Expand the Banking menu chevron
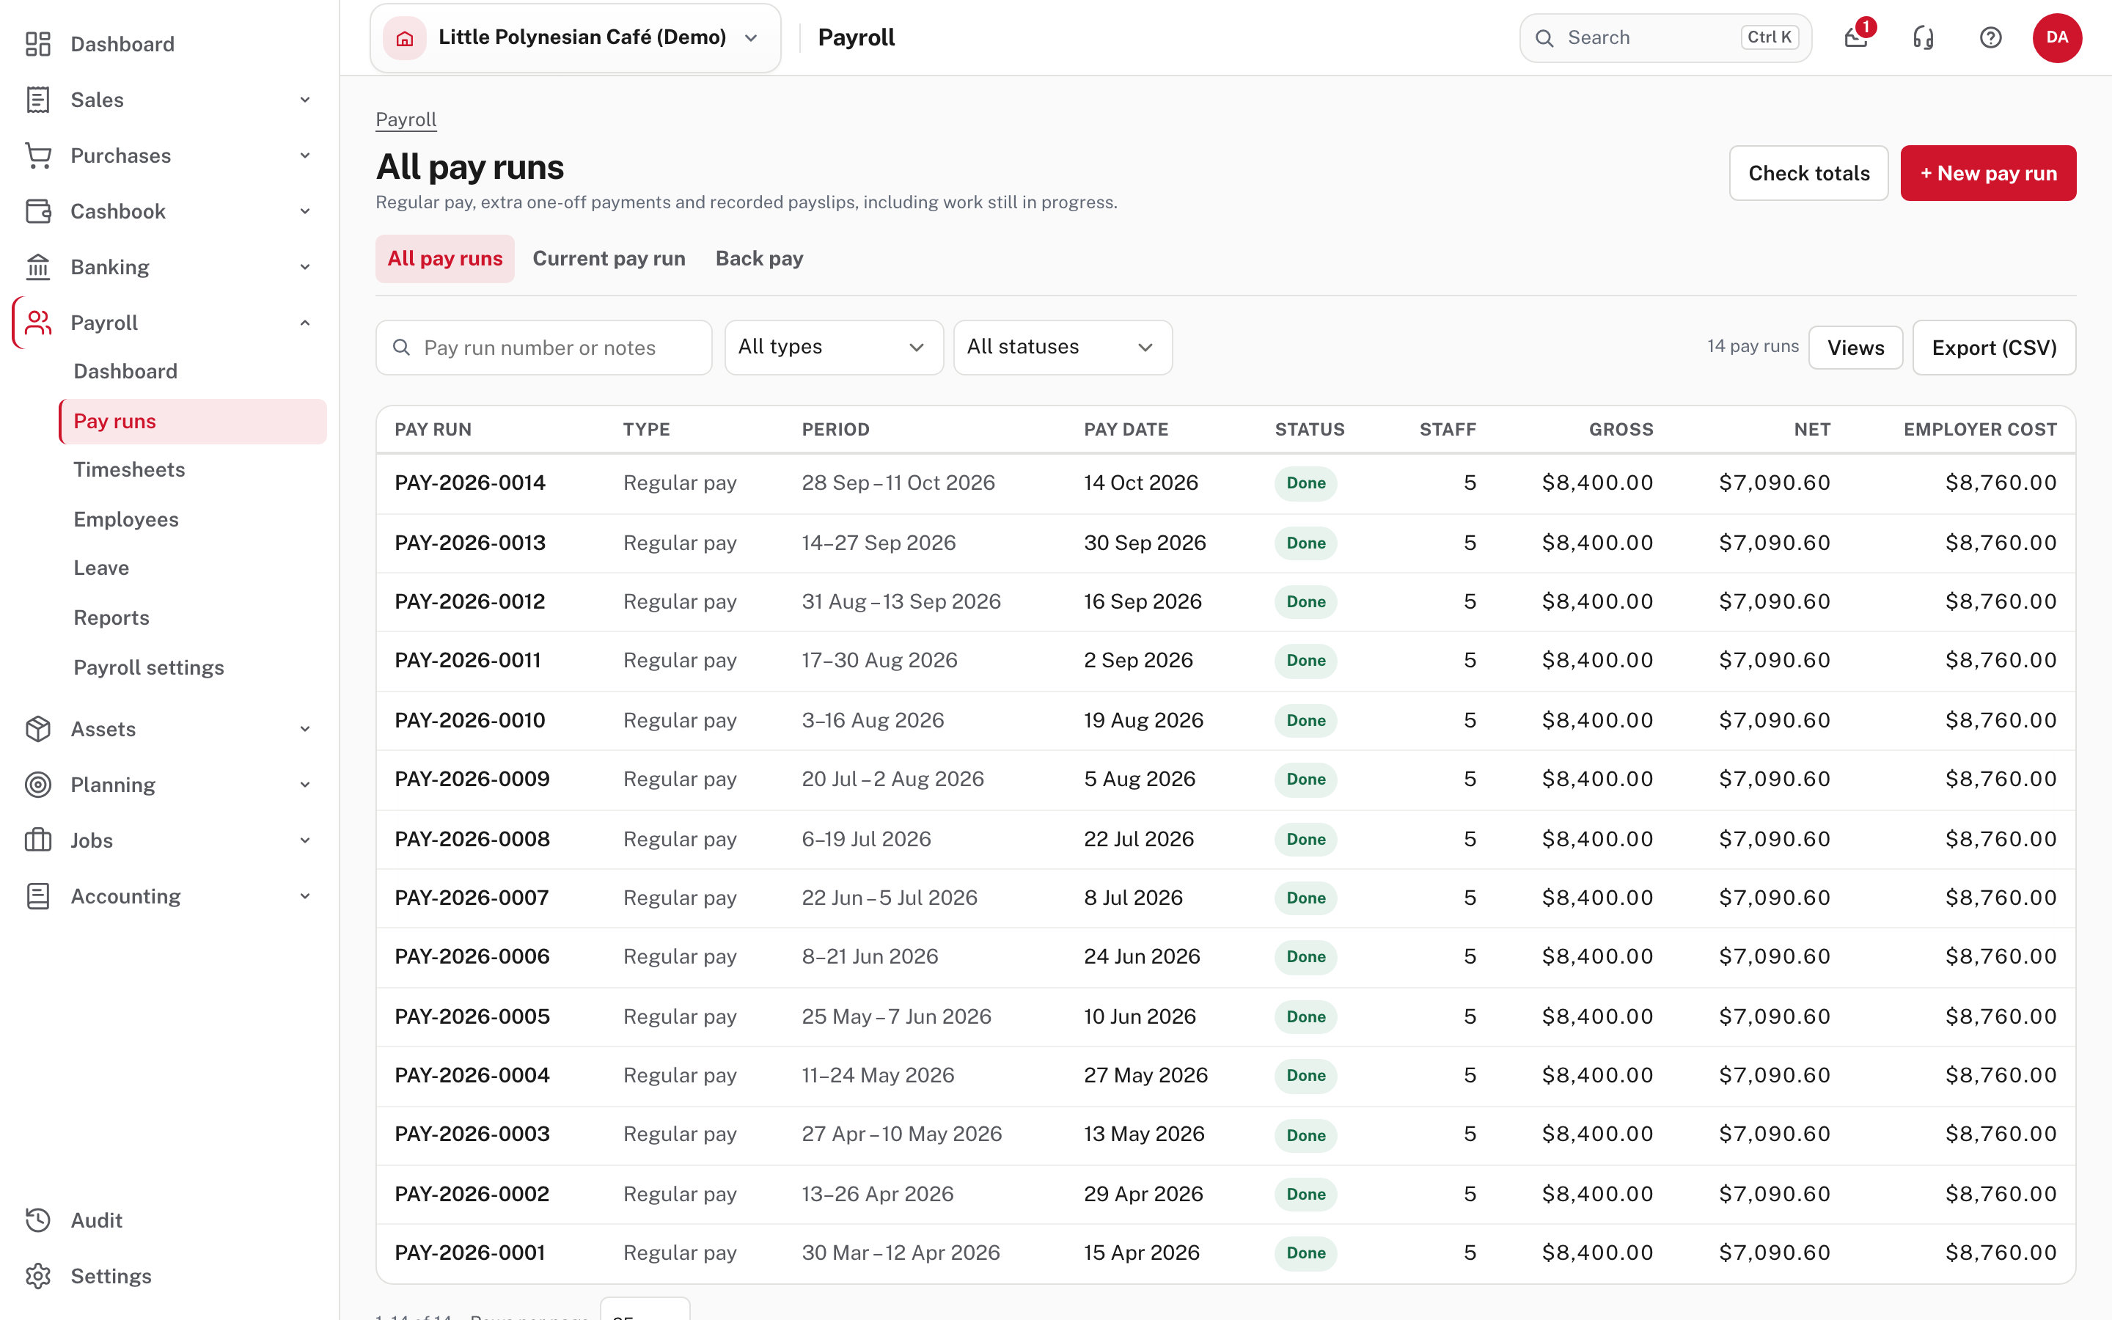Screen dimensions: 2112x1320 (x=306, y=267)
